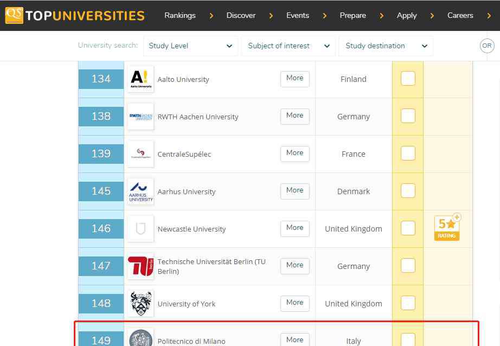The width and height of the screenshot is (500, 346).
Task: Tick the compare checkbox for University of York
Action: pos(408,303)
